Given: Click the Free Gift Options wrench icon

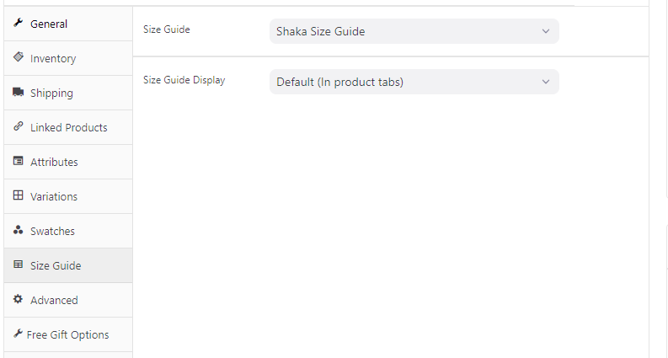Looking at the screenshot, I should pyautogui.click(x=18, y=334).
